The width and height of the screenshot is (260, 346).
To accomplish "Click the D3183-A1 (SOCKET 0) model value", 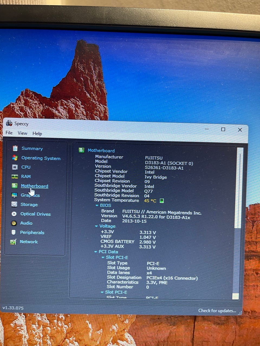I will pos(169,163).
